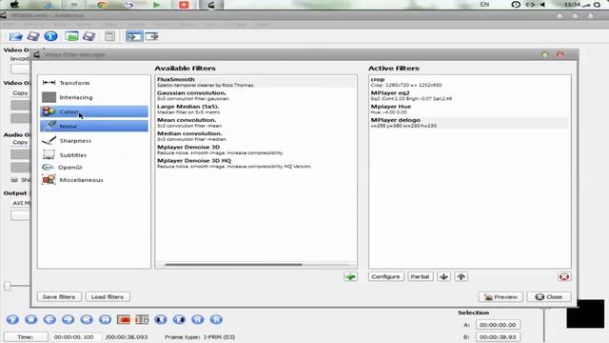Click the Partial button
The width and height of the screenshot is (609, 343).
click(420, 276)
